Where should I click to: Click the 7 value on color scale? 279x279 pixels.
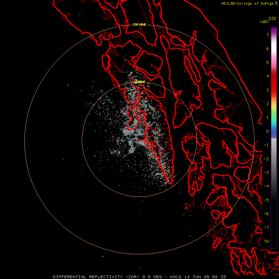pos(268,35)
